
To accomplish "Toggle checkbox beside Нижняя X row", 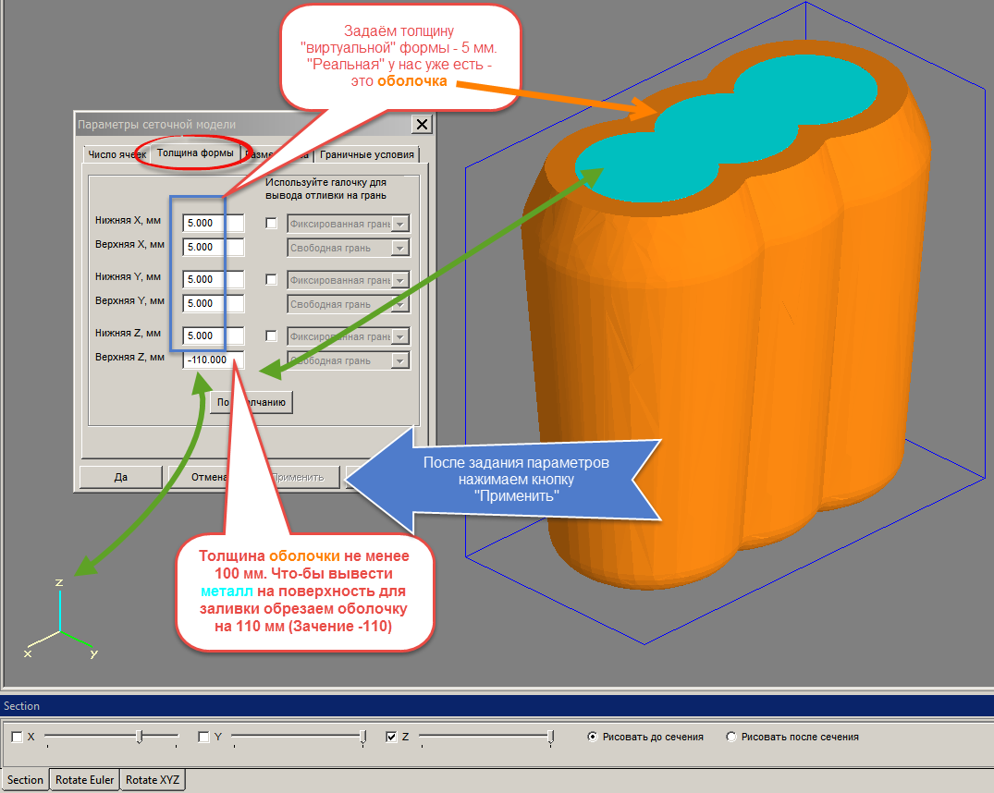I will click(271, 223).
